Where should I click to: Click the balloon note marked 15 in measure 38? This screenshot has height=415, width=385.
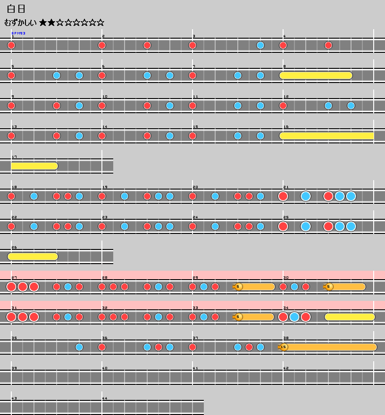[x=284, y=347]
